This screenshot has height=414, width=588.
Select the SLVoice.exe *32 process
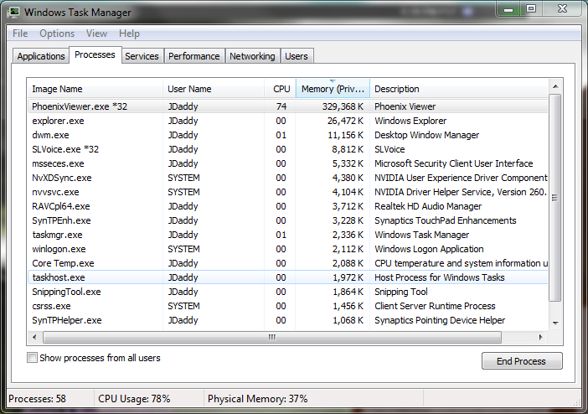pos(287,149)
